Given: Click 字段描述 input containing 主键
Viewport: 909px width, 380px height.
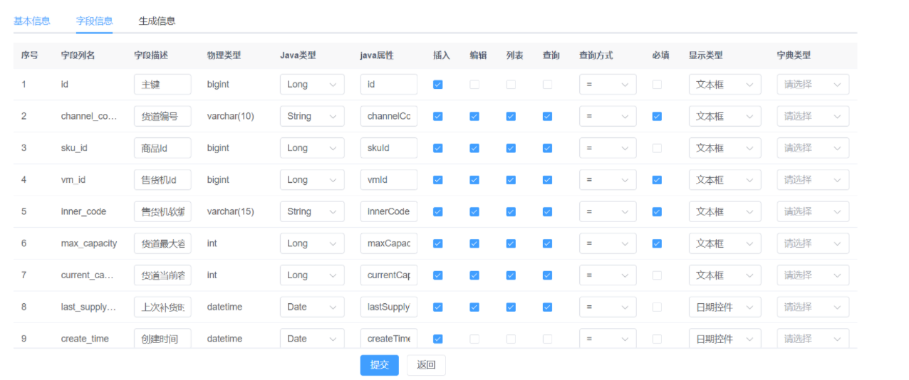Looking at the screenshot, I should click(x=162, y=85).
